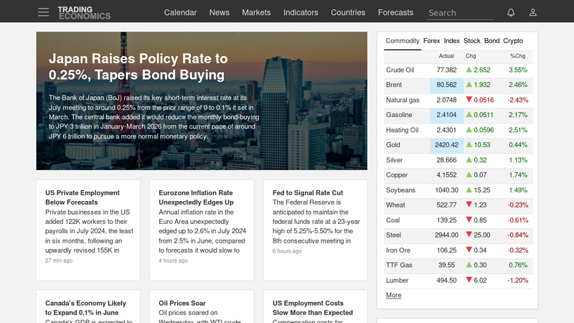Click Gold actual value 2420.42
This screenshot has height=323, width=574.
[x=446, y=145]
